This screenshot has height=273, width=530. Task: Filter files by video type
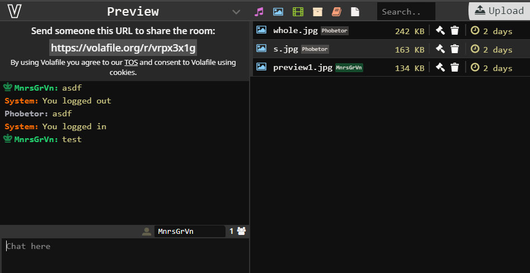coord(298,12)
